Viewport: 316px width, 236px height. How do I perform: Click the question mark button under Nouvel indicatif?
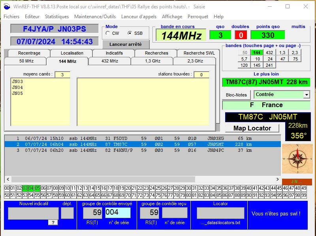(53, 222)
